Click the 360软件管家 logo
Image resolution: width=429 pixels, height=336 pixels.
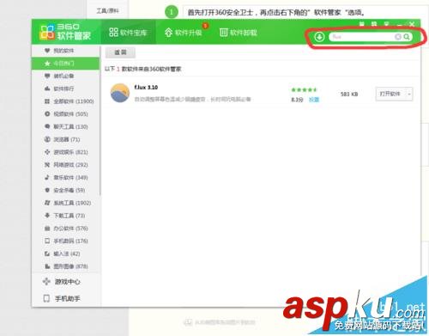65,32
